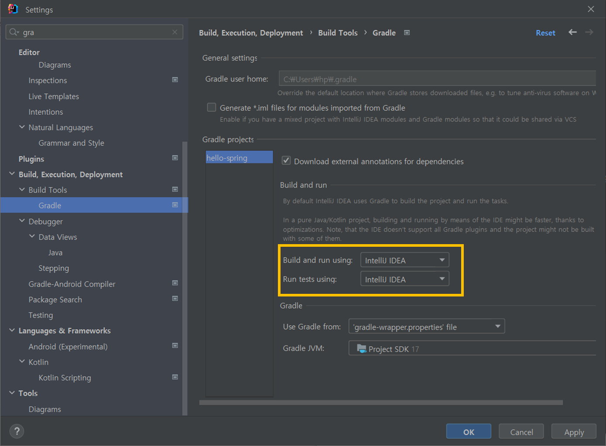
Task: Open the Build and run using dropdown
Action: [404, 260]
